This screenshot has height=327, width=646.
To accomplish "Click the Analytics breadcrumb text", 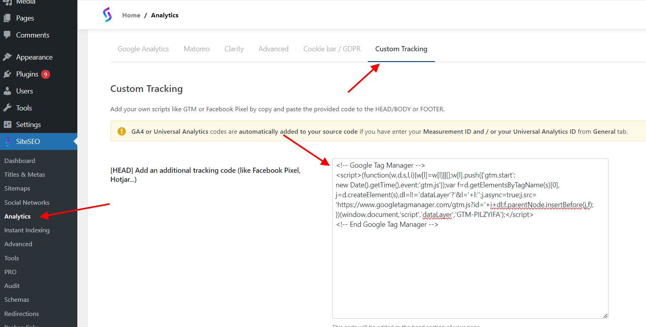I will (x=165, y=15).
